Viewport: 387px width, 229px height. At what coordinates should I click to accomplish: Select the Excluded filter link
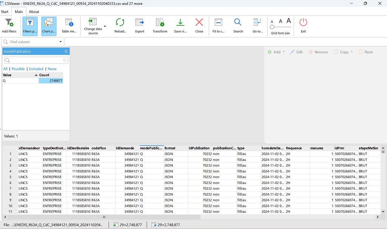pyautogui.click(x=36, y=69)
